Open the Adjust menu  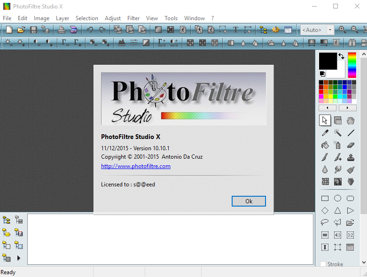coord(113,18)
